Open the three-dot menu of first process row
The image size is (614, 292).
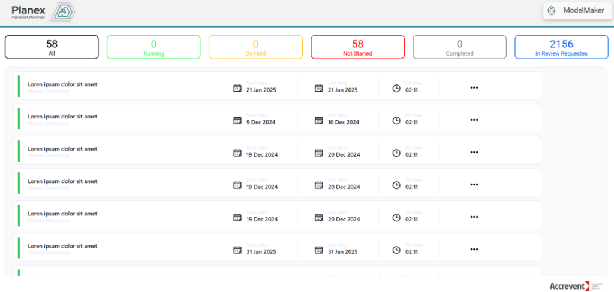(474, 87)
